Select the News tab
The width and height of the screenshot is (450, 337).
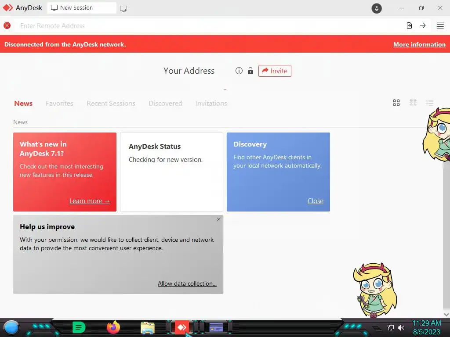(x=23, y=104)
